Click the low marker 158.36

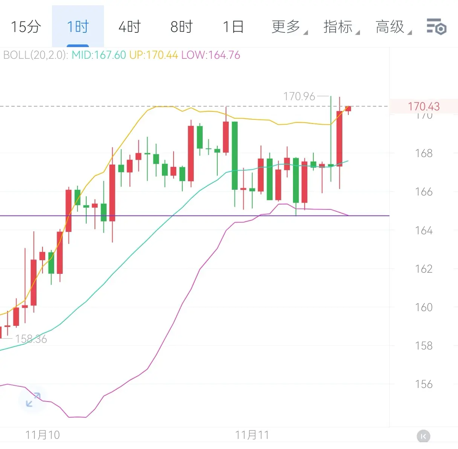tap(31, 339)
